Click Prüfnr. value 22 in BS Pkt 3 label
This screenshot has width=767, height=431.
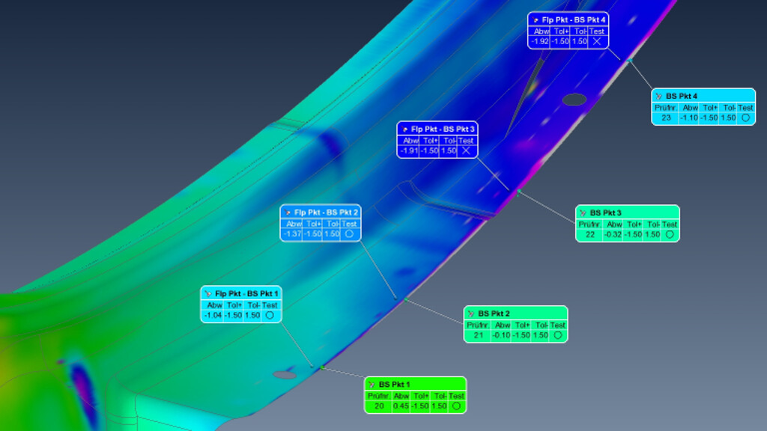pyautogui.click(x=589, y=234)
